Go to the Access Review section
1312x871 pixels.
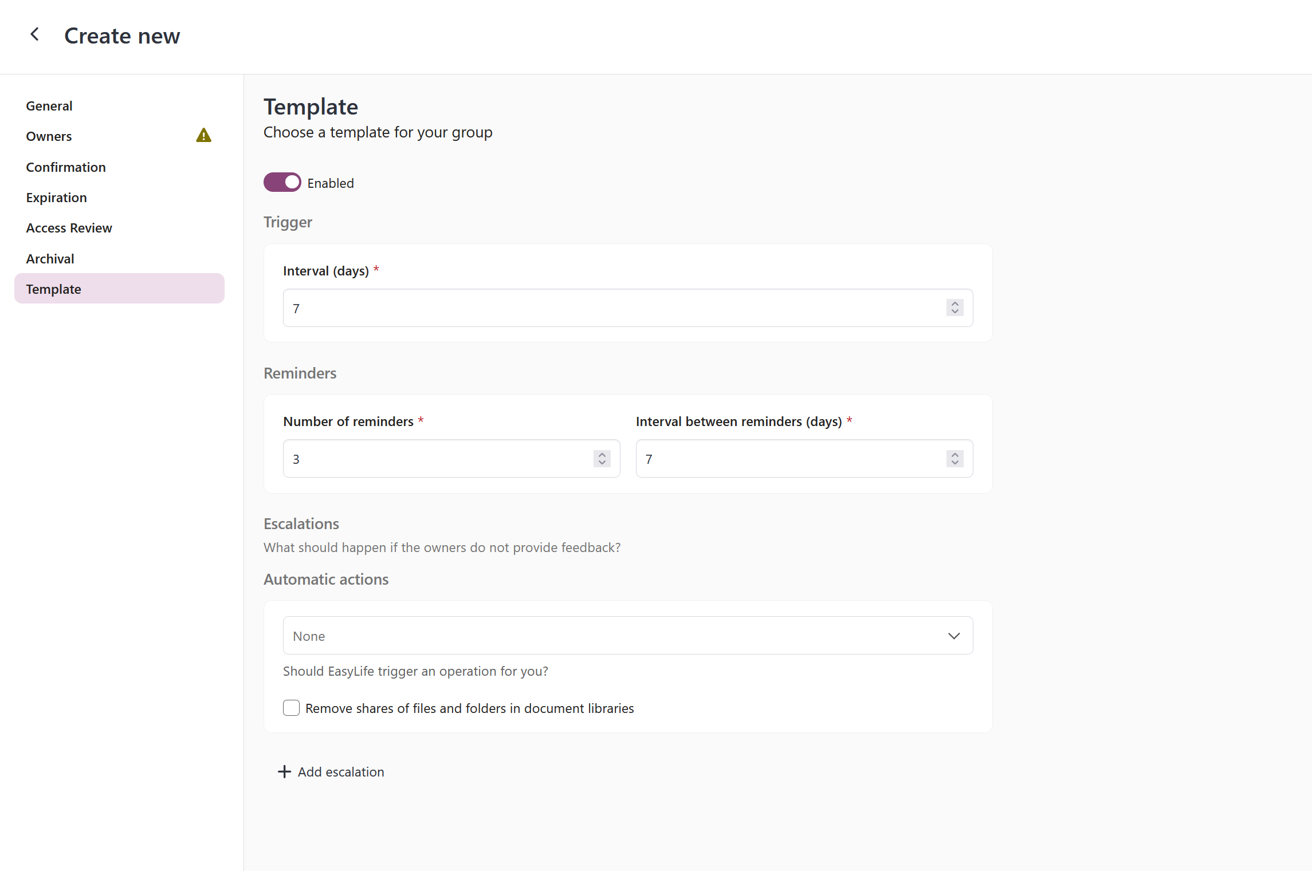69,228
